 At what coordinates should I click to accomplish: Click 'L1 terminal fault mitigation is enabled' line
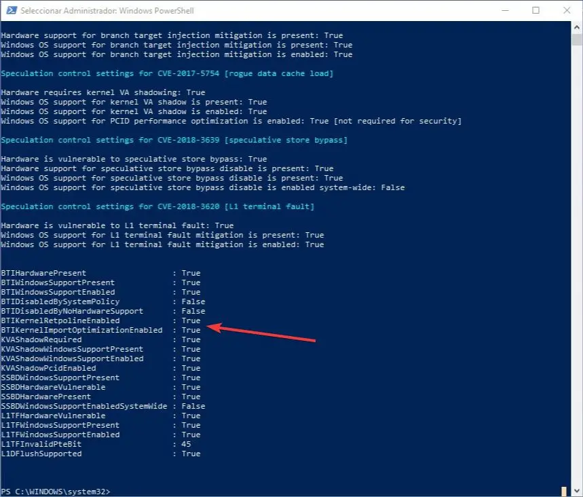[x=162, y=244]
